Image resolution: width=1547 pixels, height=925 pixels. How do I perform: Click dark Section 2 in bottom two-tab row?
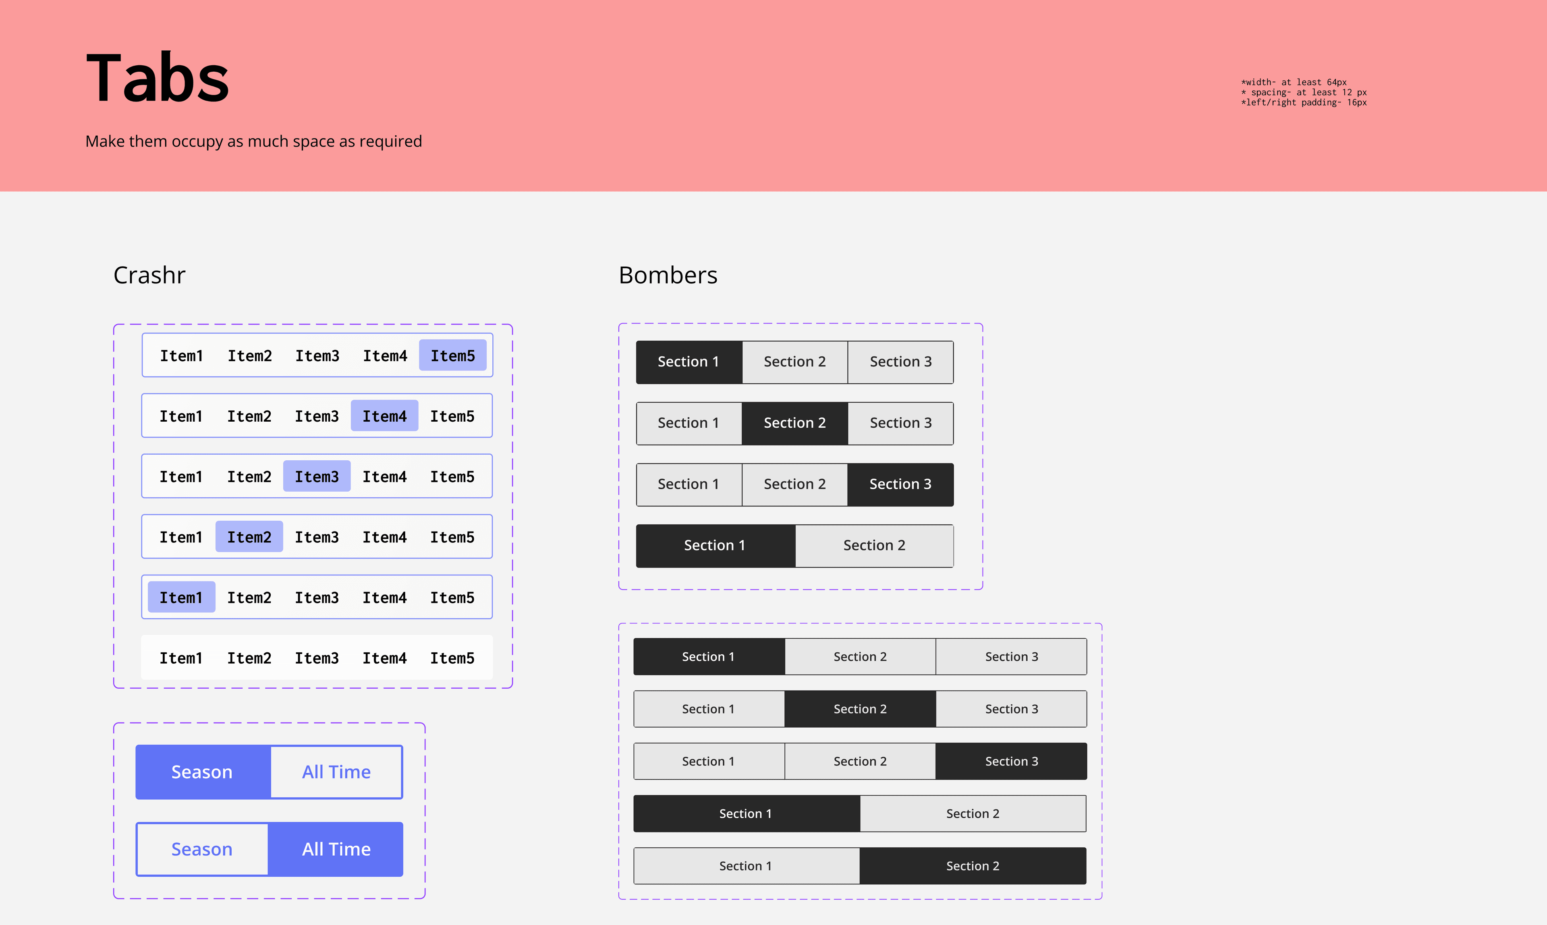[x=973, y=866]
